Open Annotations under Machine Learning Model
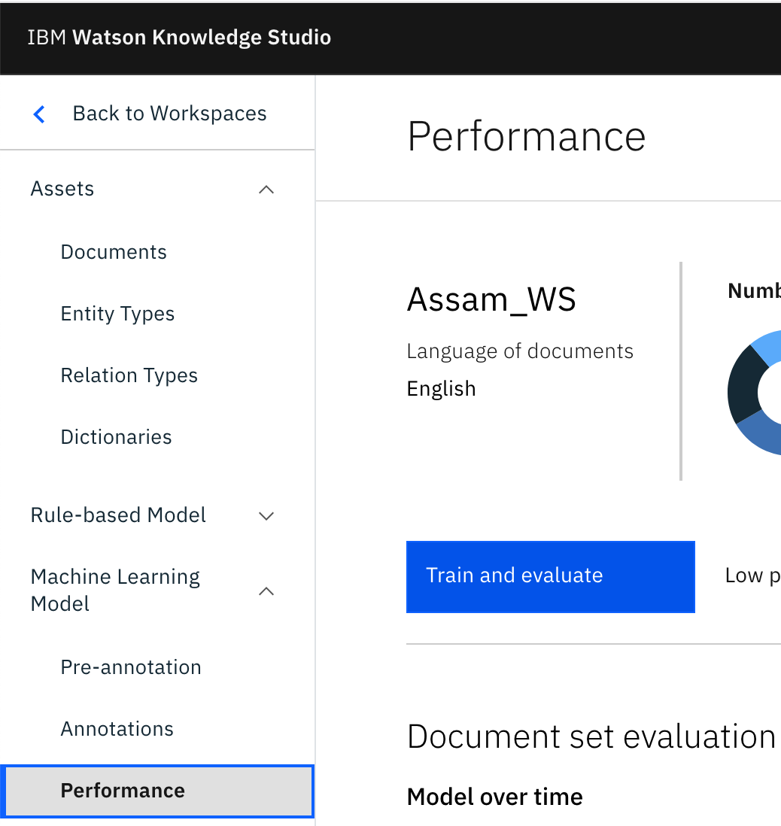This screenshot has width=781, height=826. 117,728
